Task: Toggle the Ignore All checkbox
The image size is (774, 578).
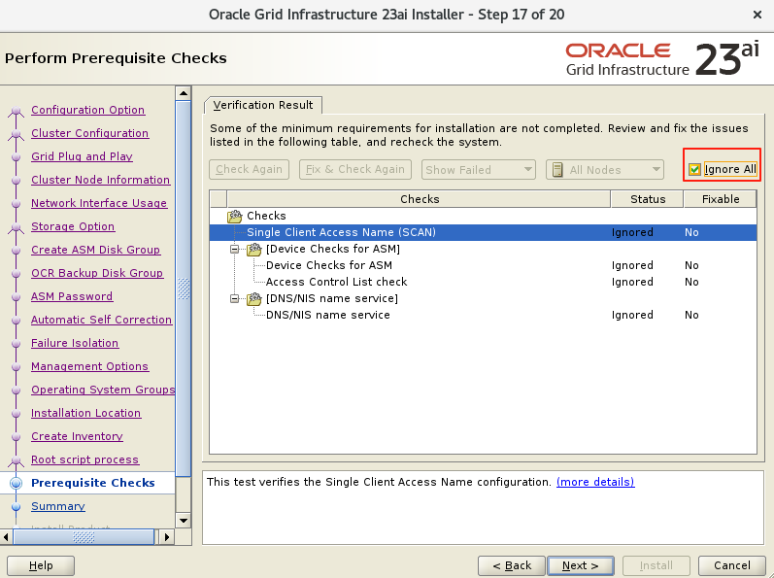Action: 694,170
